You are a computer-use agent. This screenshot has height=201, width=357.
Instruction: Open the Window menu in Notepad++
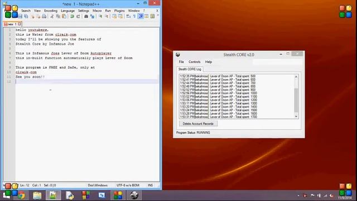(x=134, y=11)
